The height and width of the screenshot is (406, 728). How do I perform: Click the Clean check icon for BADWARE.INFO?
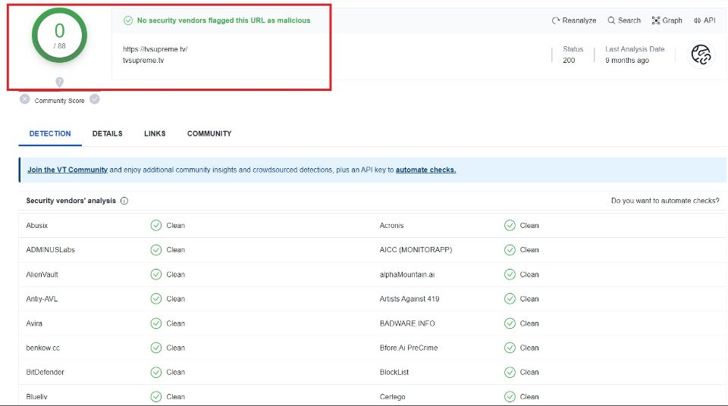[x=510, y=323]
